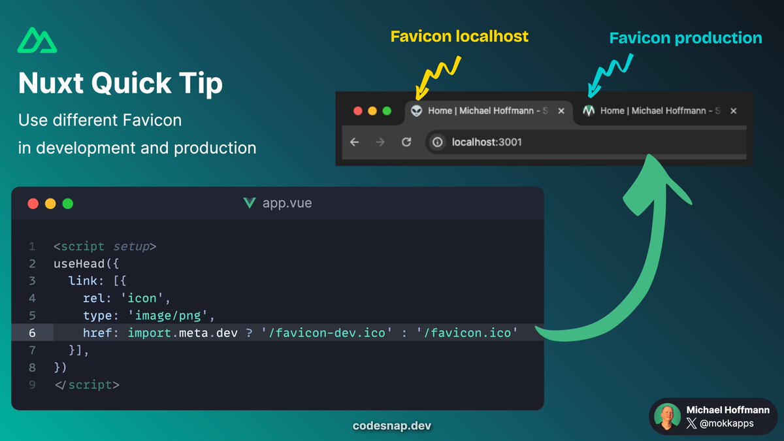Click line number 6 in the gutter
Viewport: 784px width, 441px height.
pos(31,333)
